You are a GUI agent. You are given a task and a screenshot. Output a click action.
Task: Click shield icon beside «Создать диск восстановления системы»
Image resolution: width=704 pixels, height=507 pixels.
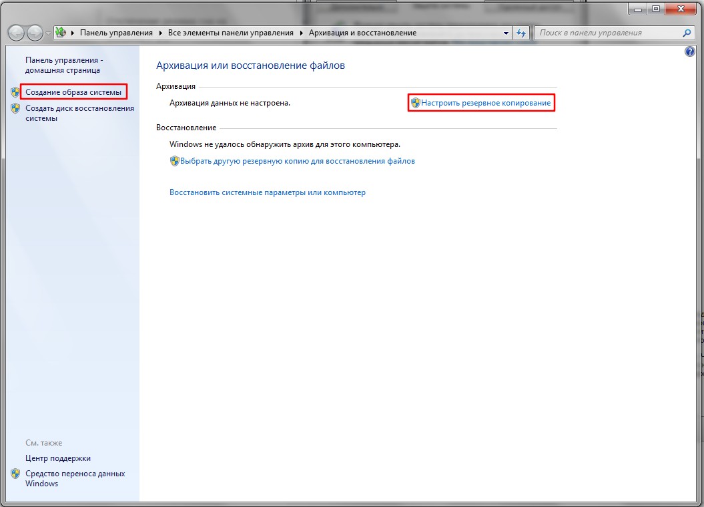coord(15,108)
